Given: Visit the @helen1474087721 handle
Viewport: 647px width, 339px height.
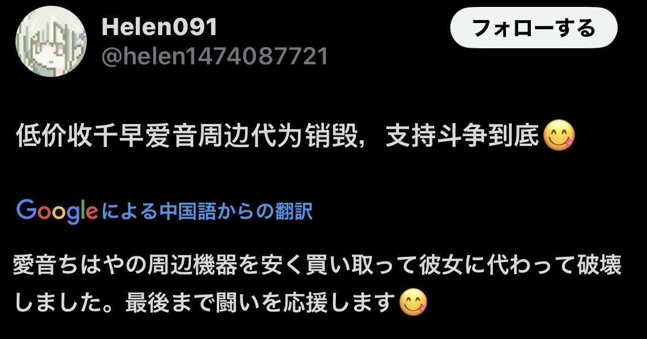Looking at the screenshot, I should (x=215, y=56).
